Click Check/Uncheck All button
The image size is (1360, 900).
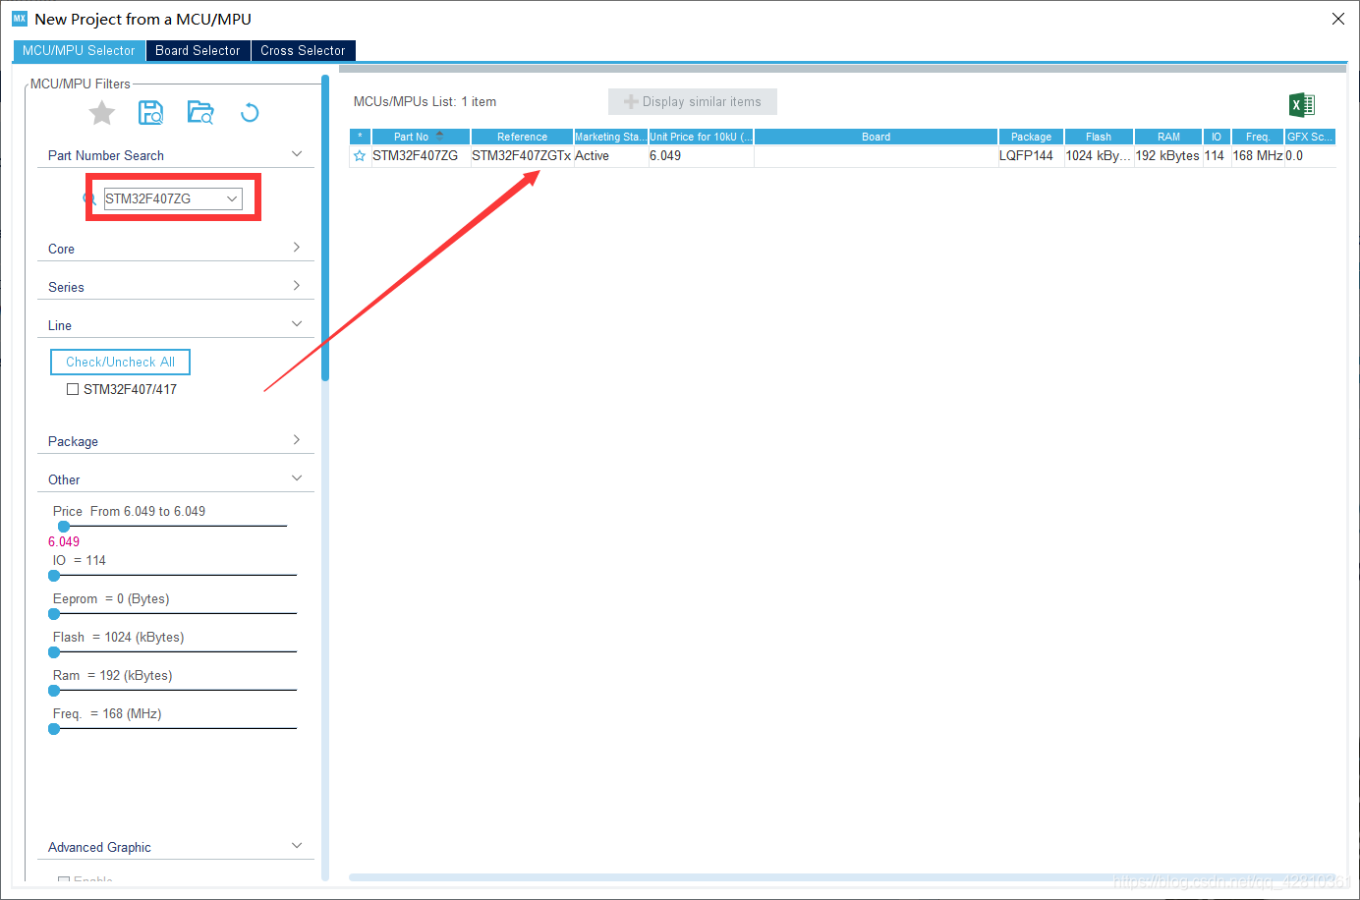[x=120, y=363]
